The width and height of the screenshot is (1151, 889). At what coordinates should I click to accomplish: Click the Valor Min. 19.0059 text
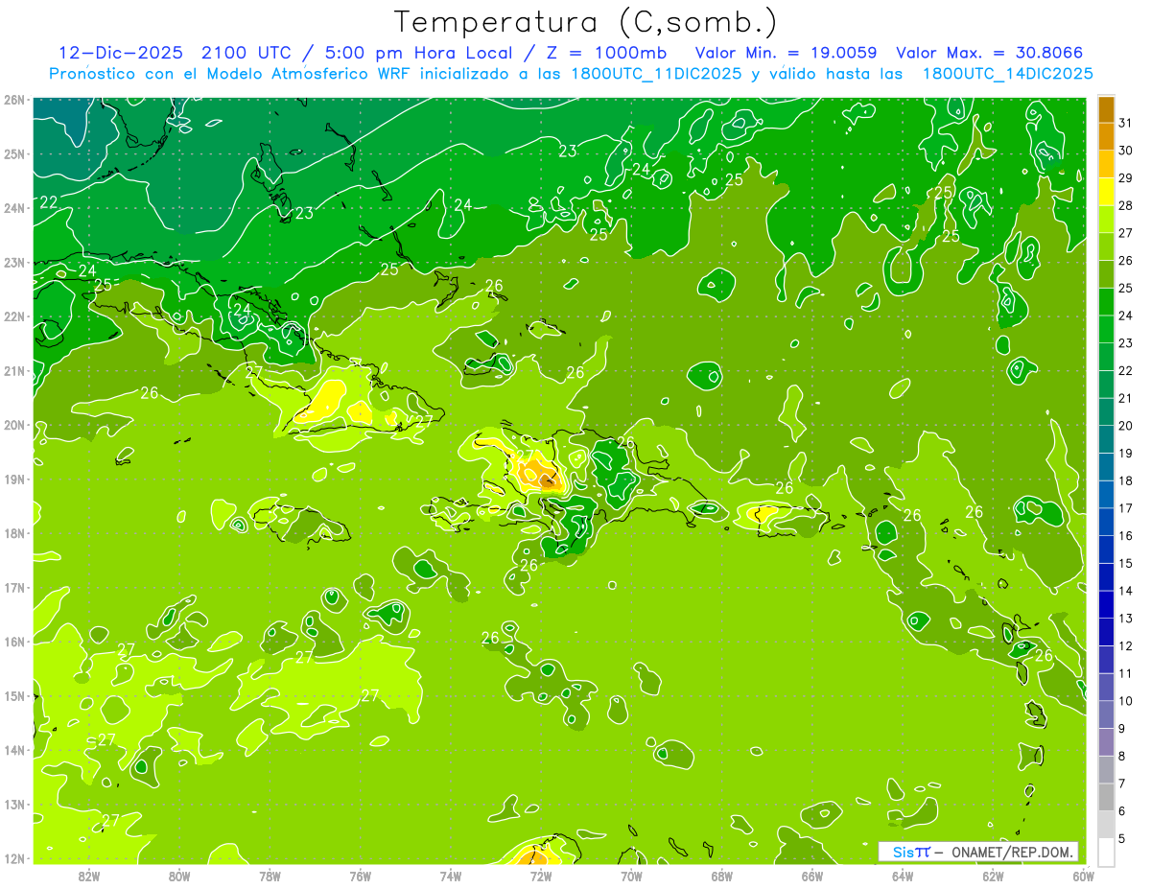[787, 53]
